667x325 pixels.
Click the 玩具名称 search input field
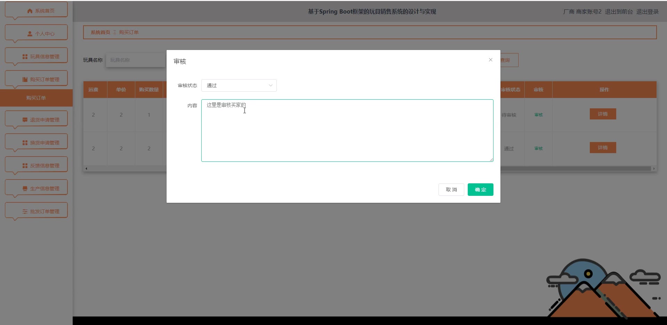click(136, 60)
